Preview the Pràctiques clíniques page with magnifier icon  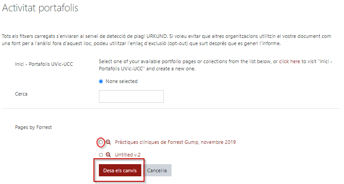tap(108, 142)
